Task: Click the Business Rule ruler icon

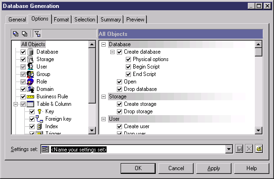Action: (x=30, y=96)
